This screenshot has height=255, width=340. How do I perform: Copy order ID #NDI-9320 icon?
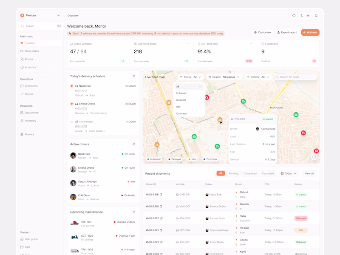click(161, 218)
